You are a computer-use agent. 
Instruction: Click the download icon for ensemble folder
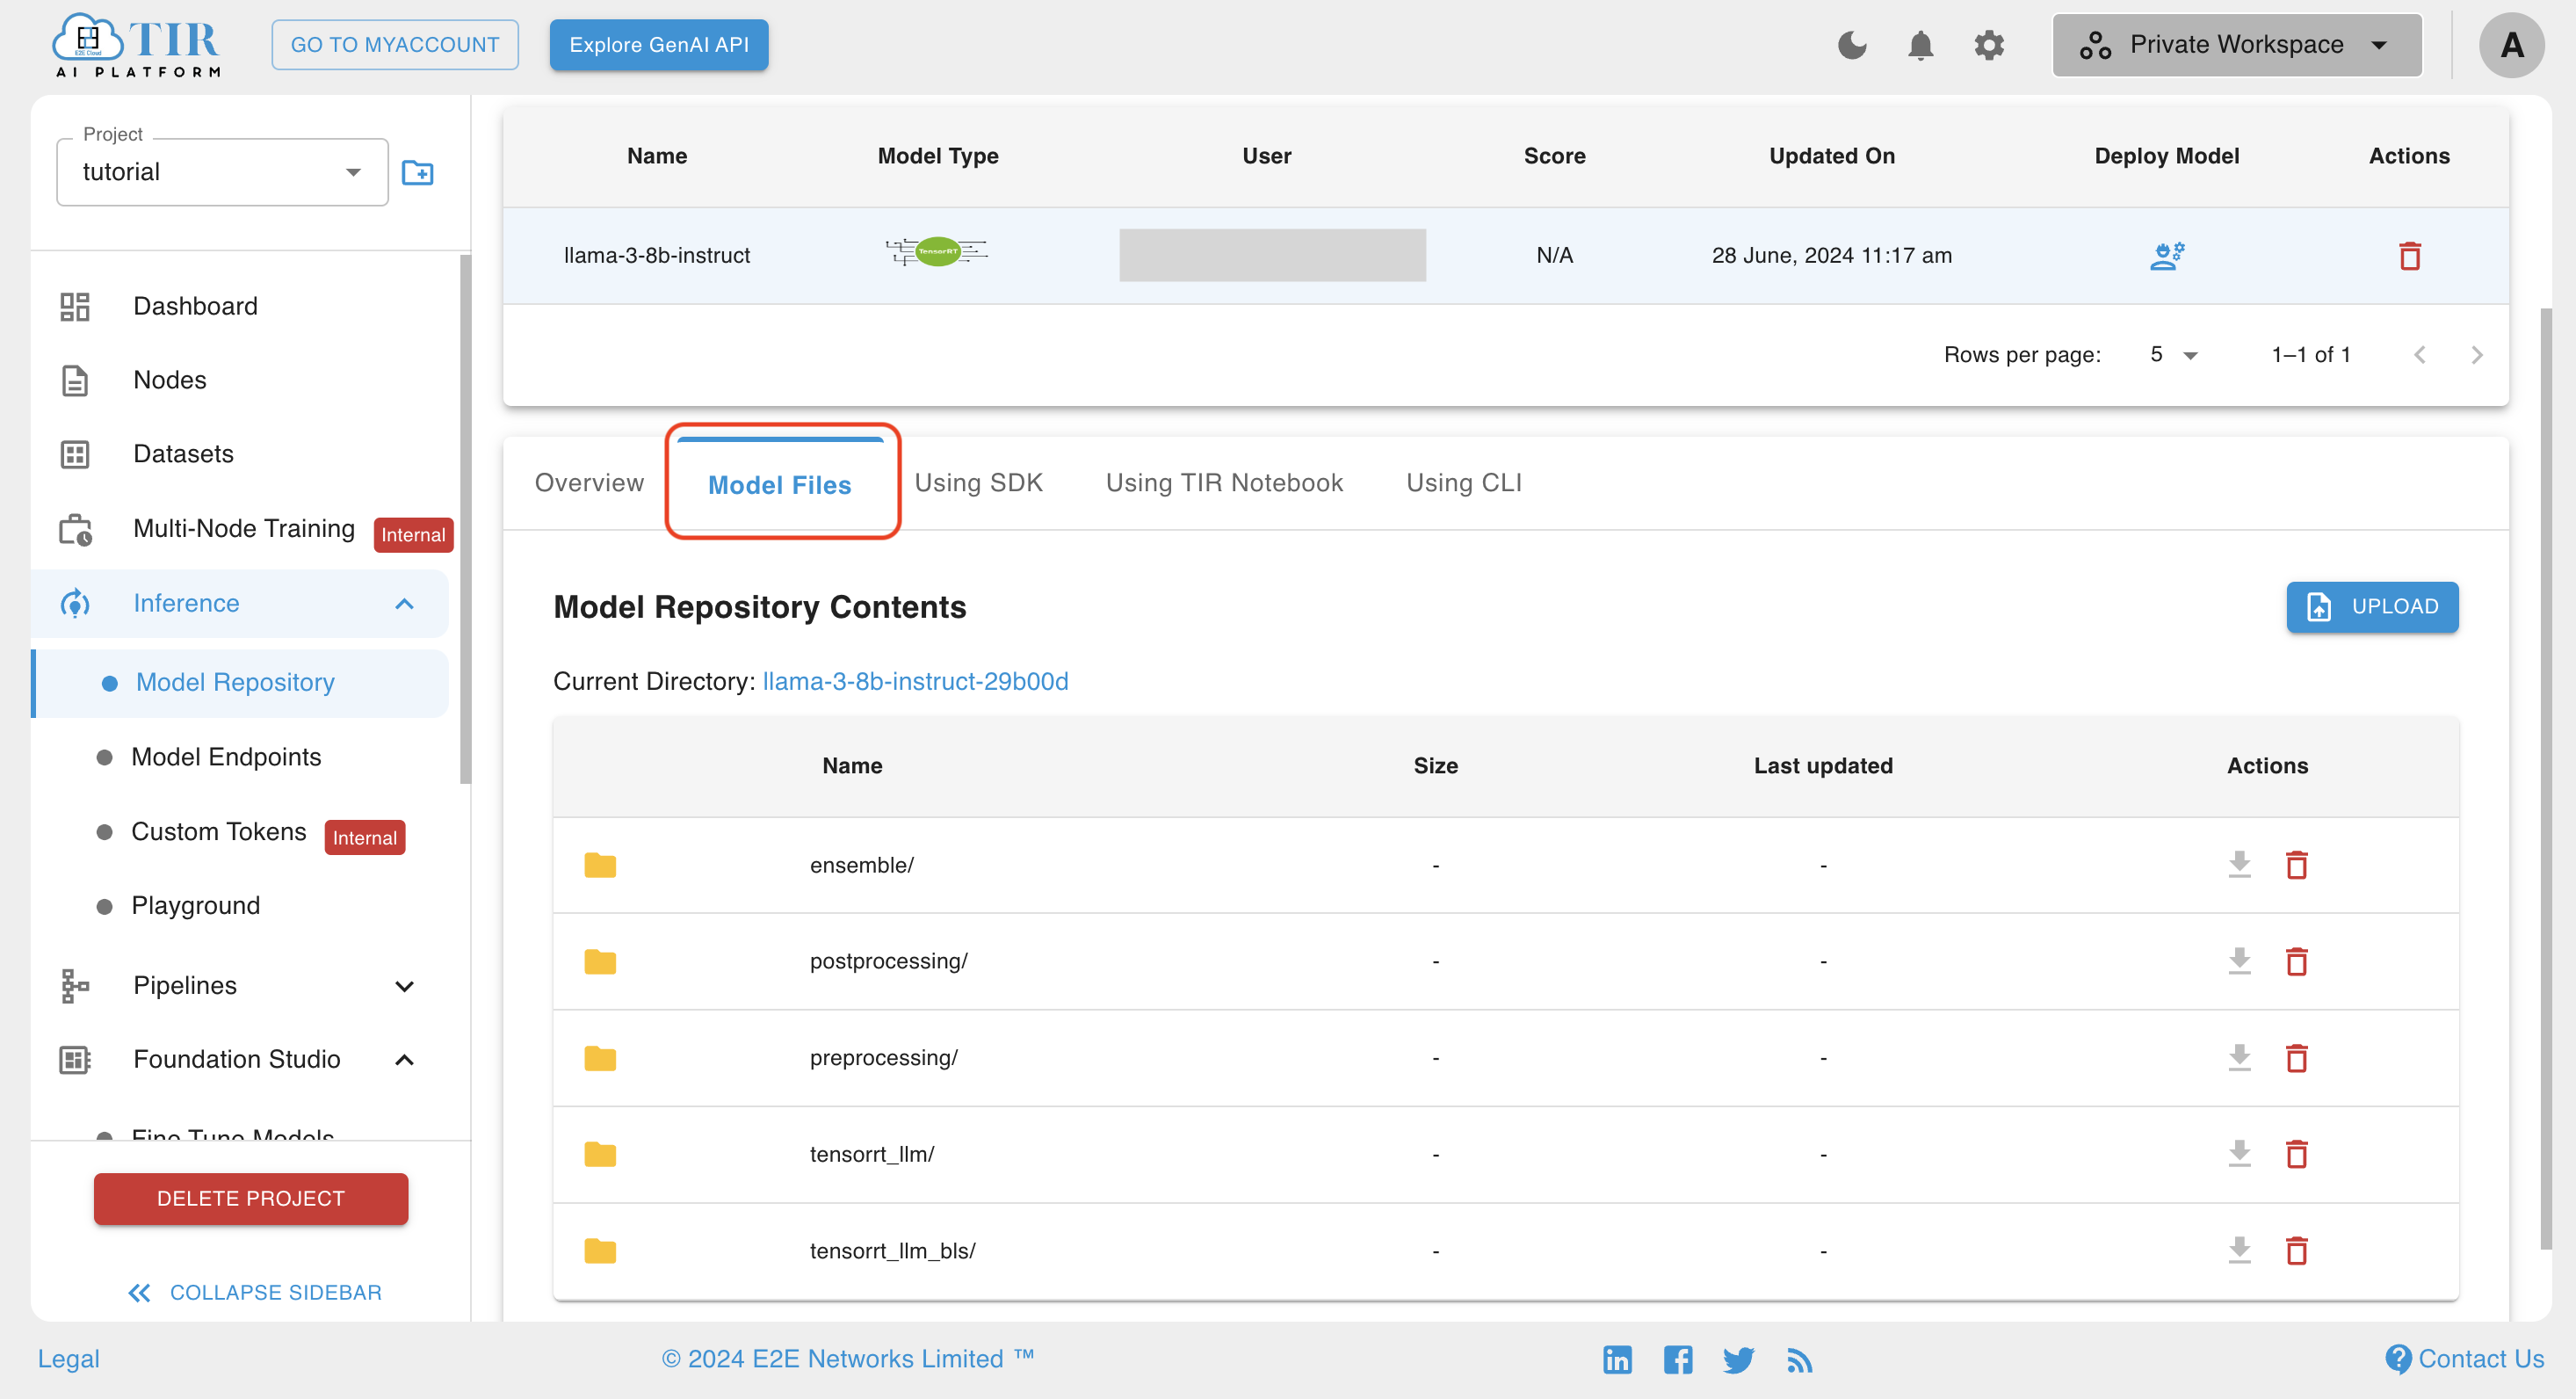click(2239, 865)
